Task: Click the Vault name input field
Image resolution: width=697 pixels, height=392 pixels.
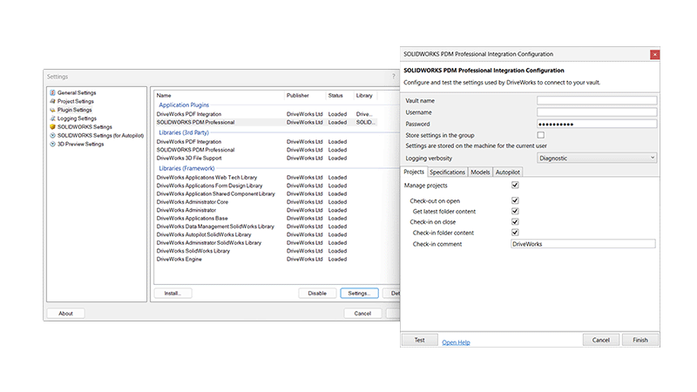Action: point(597,100)
